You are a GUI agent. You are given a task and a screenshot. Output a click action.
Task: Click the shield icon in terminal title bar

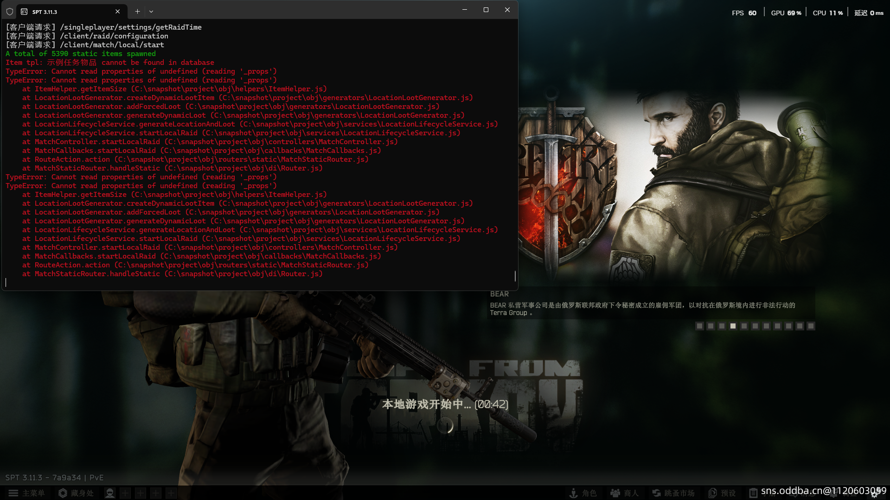pyautogui.click(x=9, y=12)
